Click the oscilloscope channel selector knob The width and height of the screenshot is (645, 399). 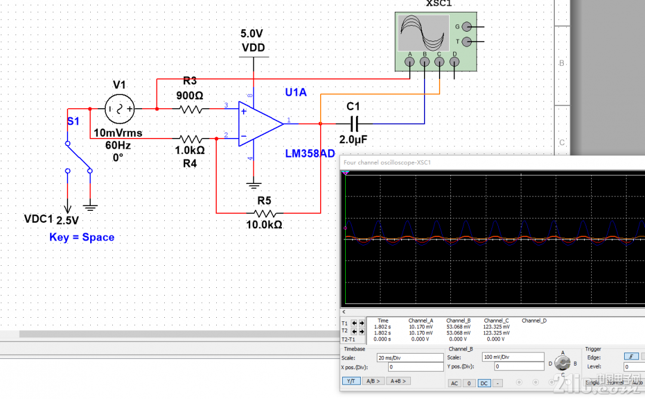pos(562,363)
